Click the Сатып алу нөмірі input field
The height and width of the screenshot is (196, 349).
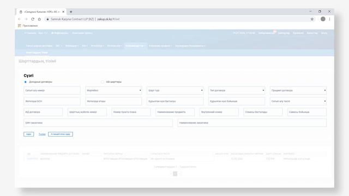52,90
